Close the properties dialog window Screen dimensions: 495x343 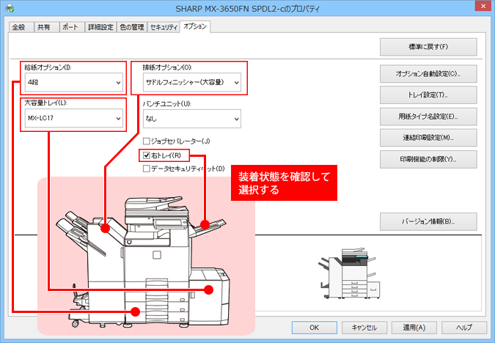click(483, 7)
